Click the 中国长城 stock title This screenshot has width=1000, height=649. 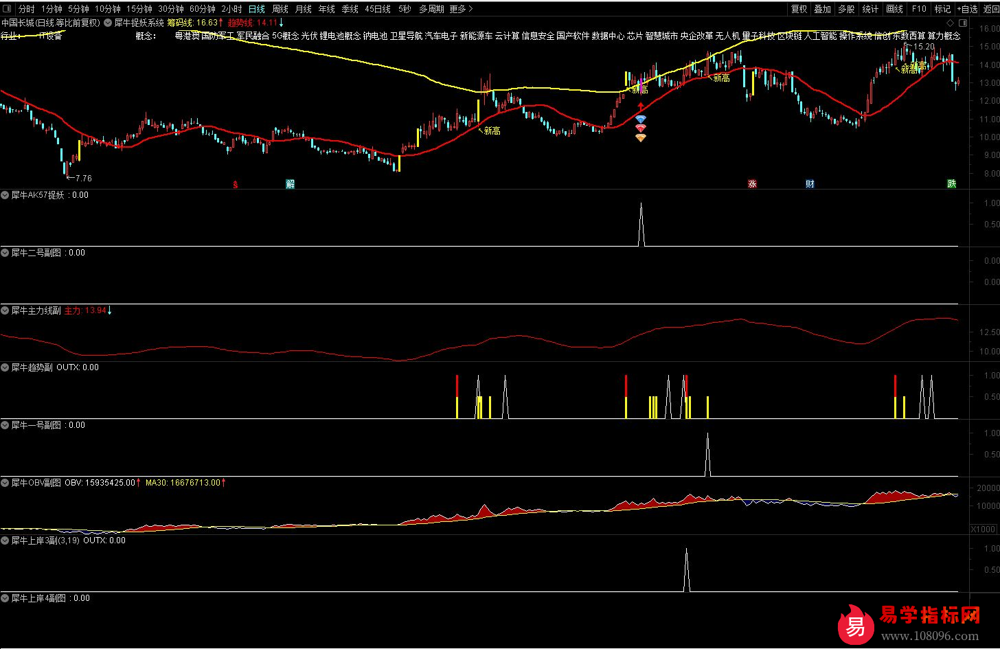[x=18, y=23]
